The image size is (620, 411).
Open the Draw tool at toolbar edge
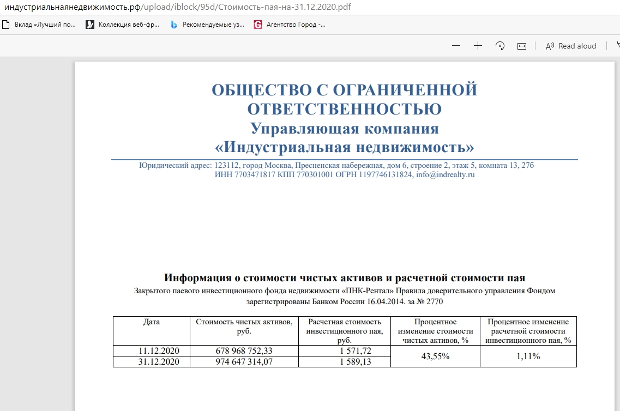tap(617, 46)
